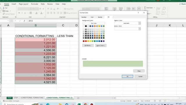
Task: Cancel the Format Cells dialog
Action: point(140,76)
